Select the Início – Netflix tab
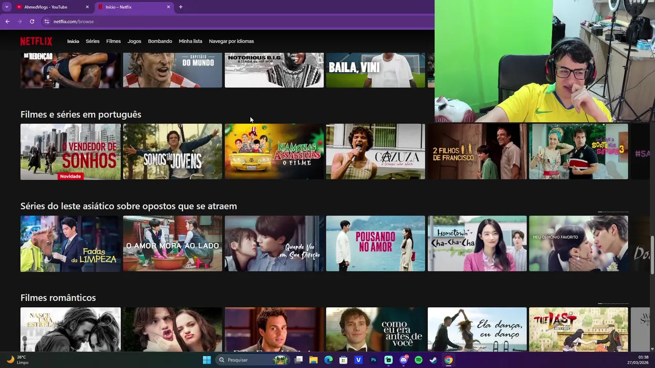Screen dimensions: 655x368 pyautogui.click(x=134, y=7)
